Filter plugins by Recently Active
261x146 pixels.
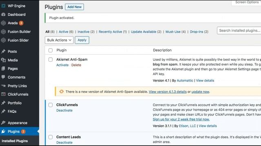coord(111,32)
